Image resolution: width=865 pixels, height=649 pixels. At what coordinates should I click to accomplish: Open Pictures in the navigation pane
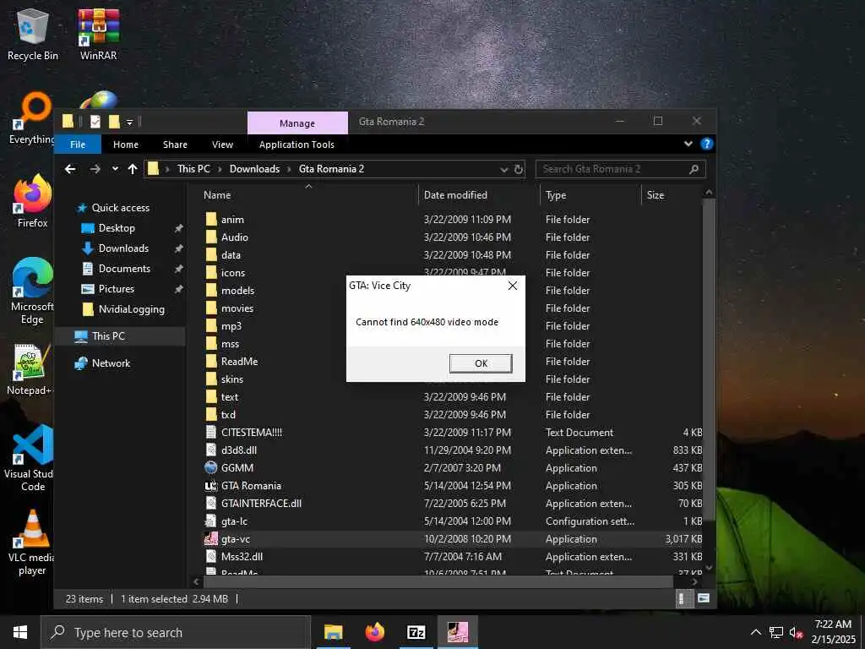point(117,289)
